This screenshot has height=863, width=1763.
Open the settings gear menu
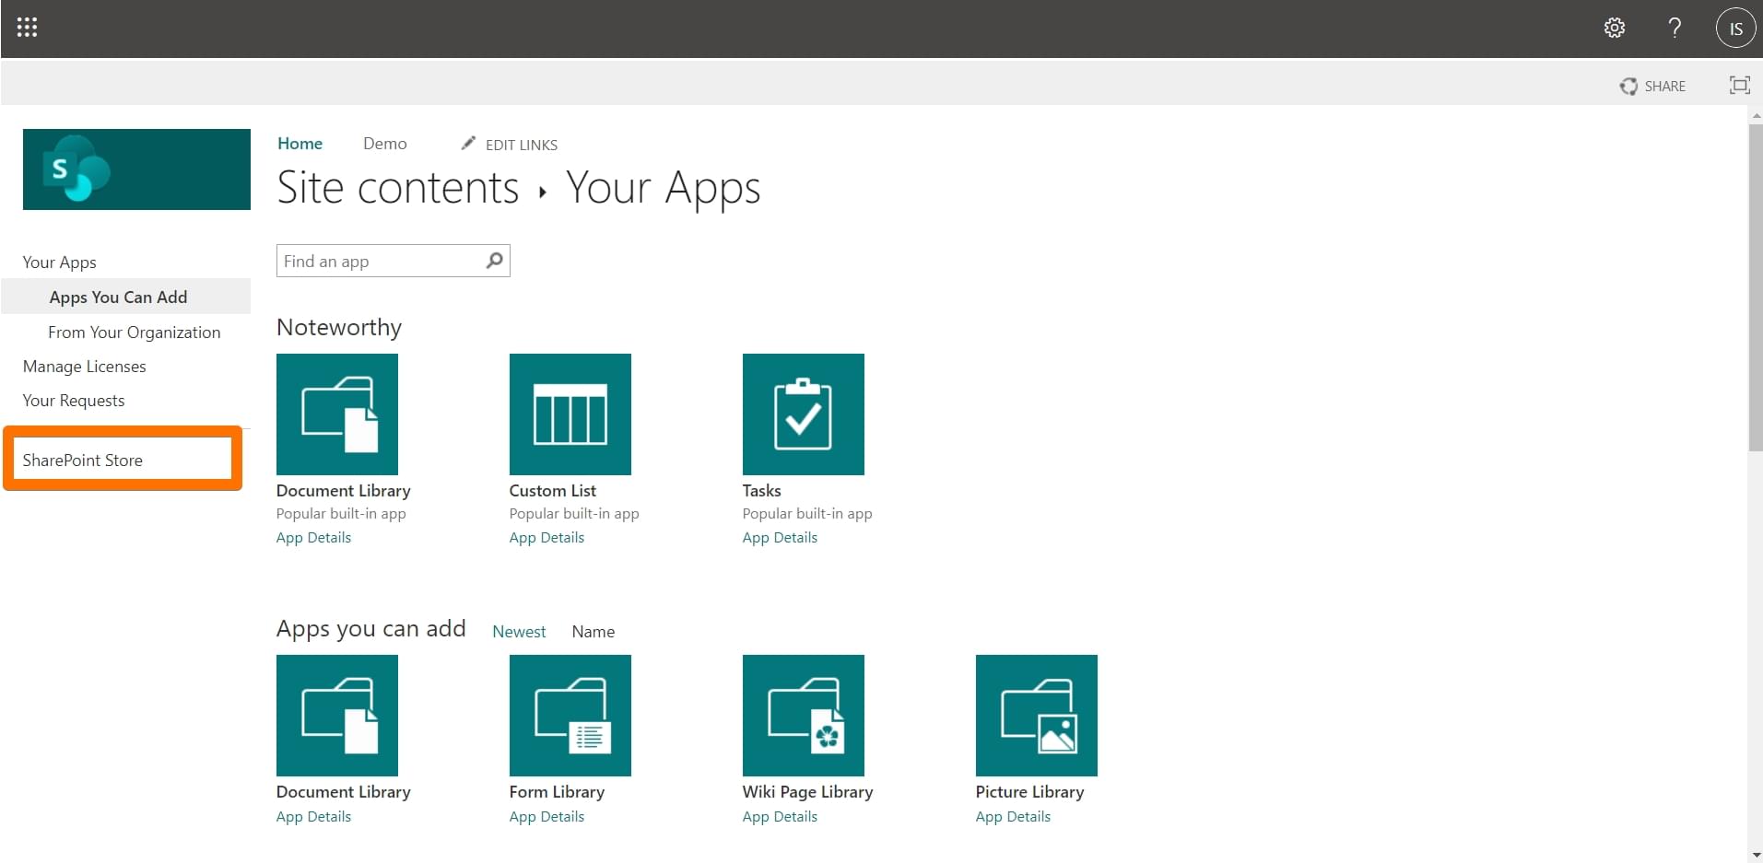(x=1615, y=28)
